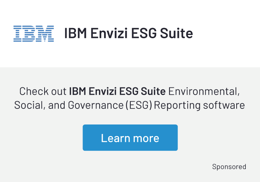Click the letter I in IBM logo
260x182 pixels.
(x=18, y=33)
